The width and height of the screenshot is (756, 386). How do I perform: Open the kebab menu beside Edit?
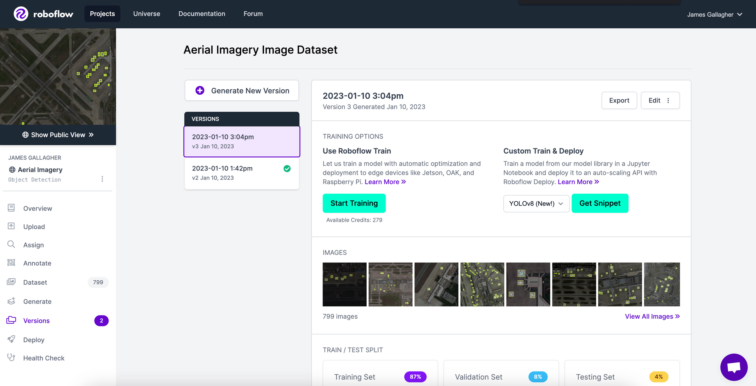point(669,100)
